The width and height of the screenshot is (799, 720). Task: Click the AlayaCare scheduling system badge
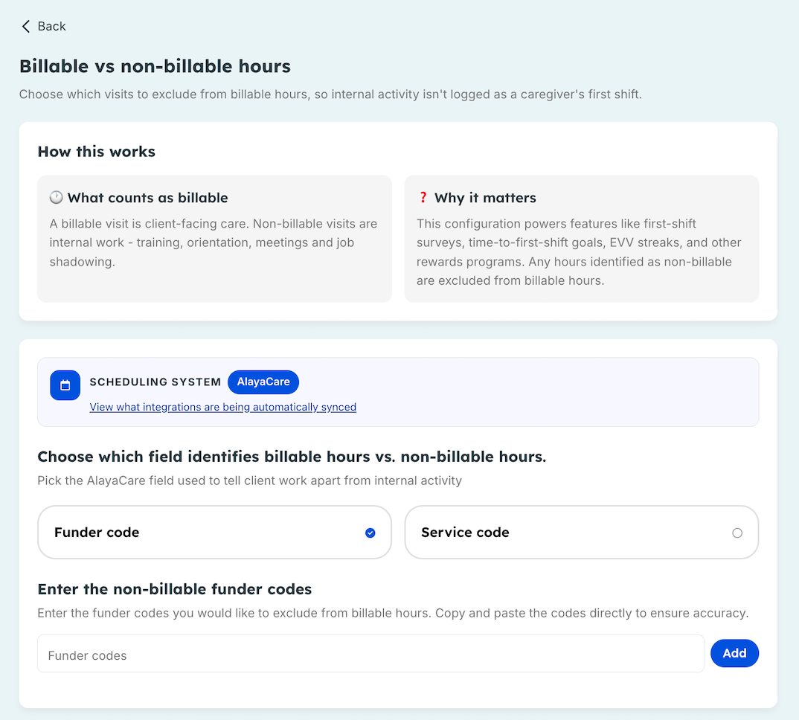pos(263,382)
